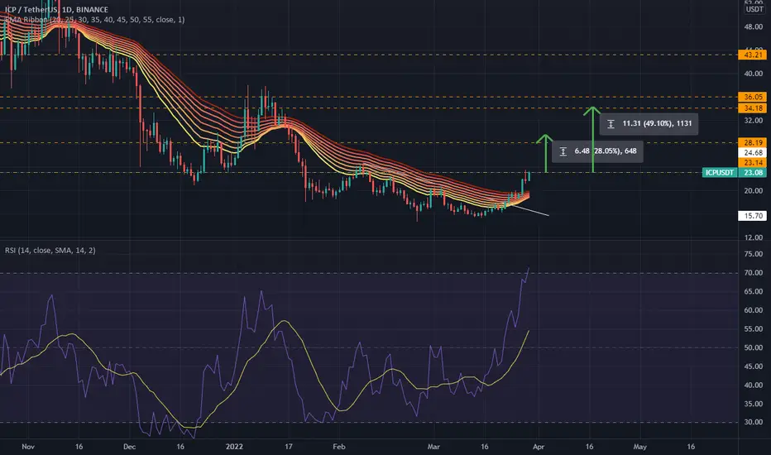Click the 60.00 RSI axis value
This screenshot has height=455, width=771.
pyautogui.click(x=754, y=310)
